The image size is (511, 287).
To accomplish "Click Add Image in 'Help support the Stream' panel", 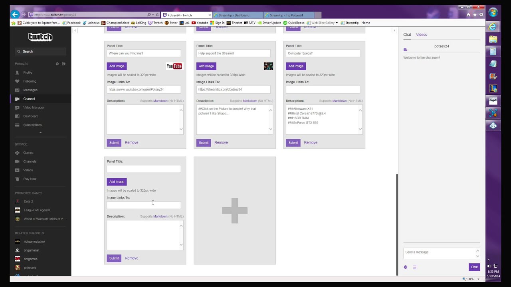I will pyautogui.click(x=206, y=66).
